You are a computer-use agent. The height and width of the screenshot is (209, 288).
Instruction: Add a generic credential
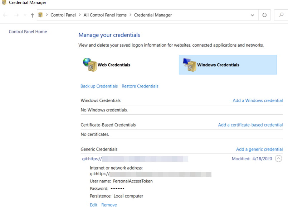coord(259,149)
